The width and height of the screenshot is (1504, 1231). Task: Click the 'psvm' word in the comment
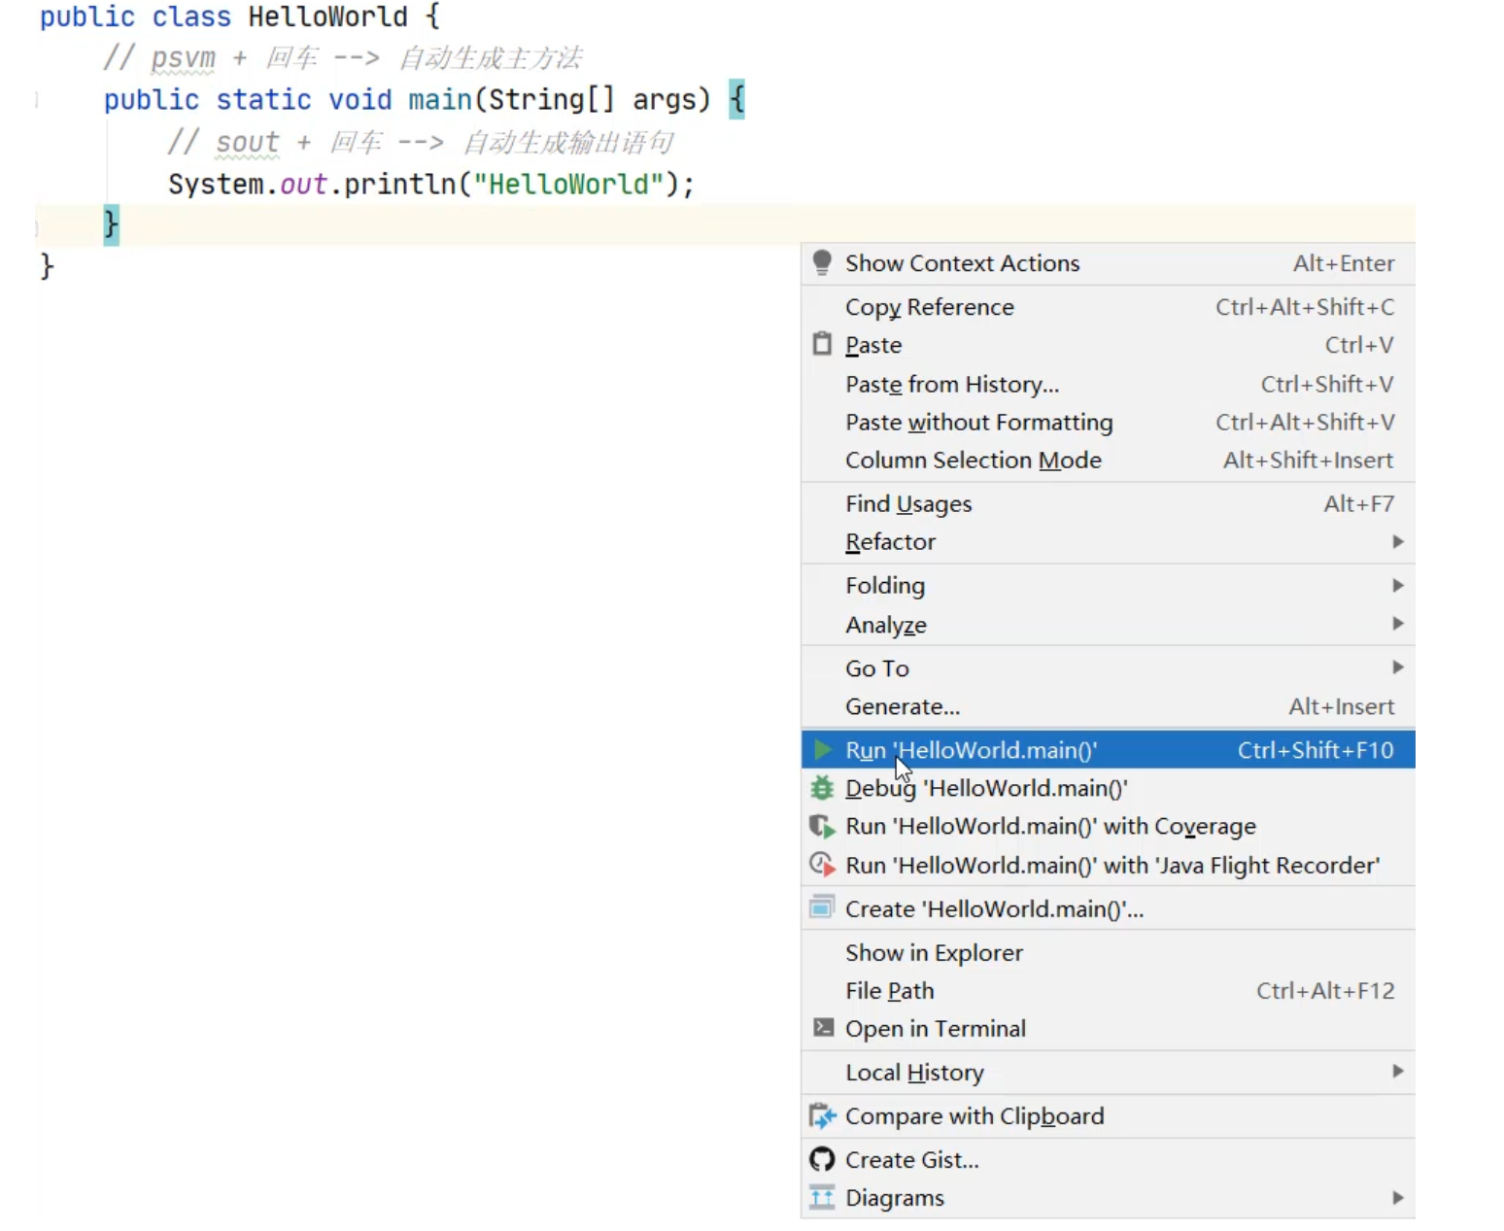[183, 58]
